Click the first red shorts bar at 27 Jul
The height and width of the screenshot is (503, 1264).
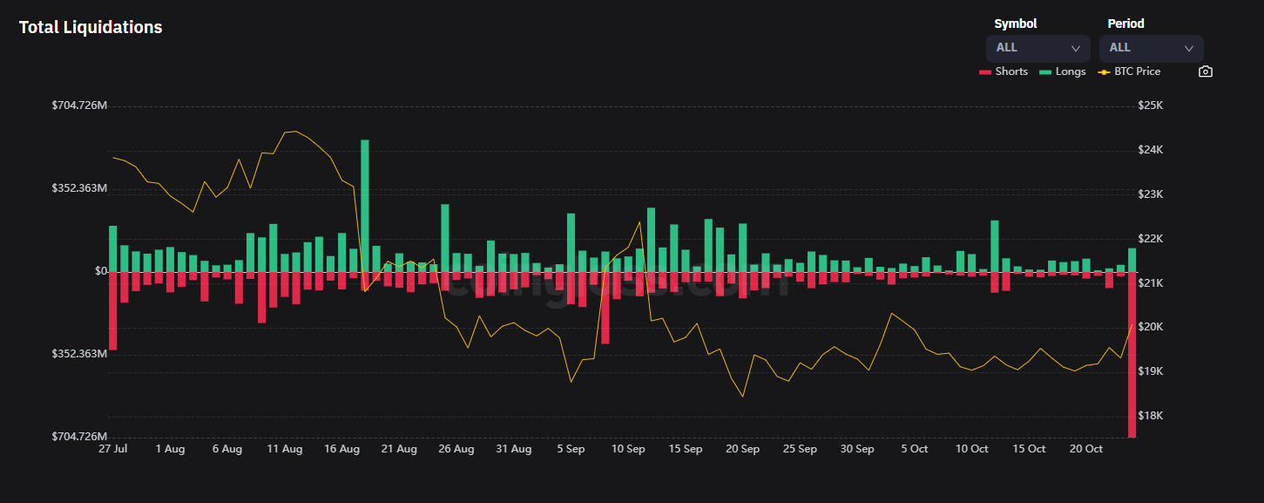112,310
